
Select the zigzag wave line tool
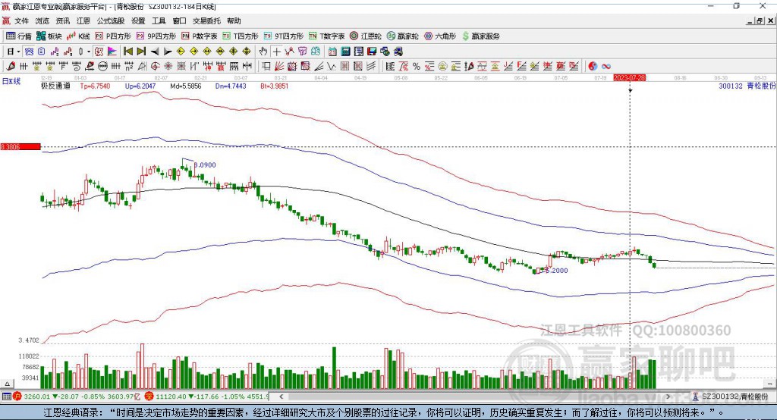(332, 66)
